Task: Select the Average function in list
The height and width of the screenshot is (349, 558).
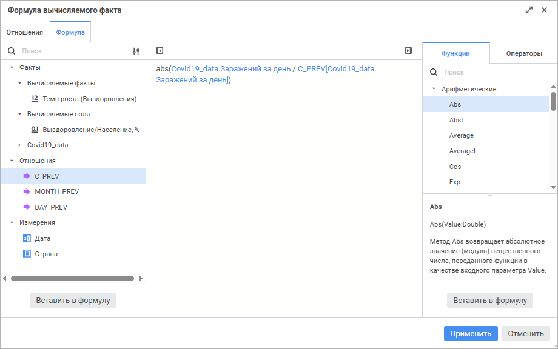Action: pos(462,135)
